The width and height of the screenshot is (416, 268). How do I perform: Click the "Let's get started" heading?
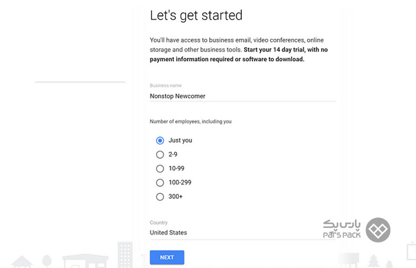click(196, 15)
